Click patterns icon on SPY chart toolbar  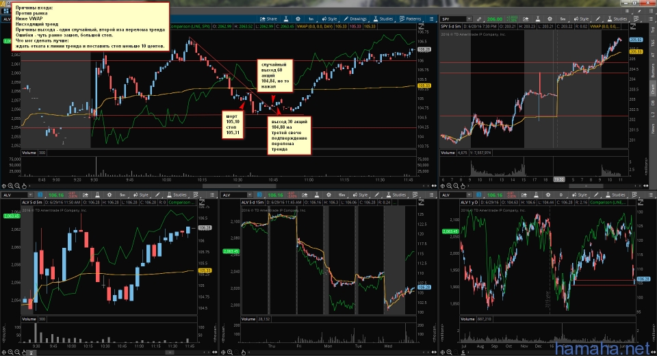coord(635,19)
